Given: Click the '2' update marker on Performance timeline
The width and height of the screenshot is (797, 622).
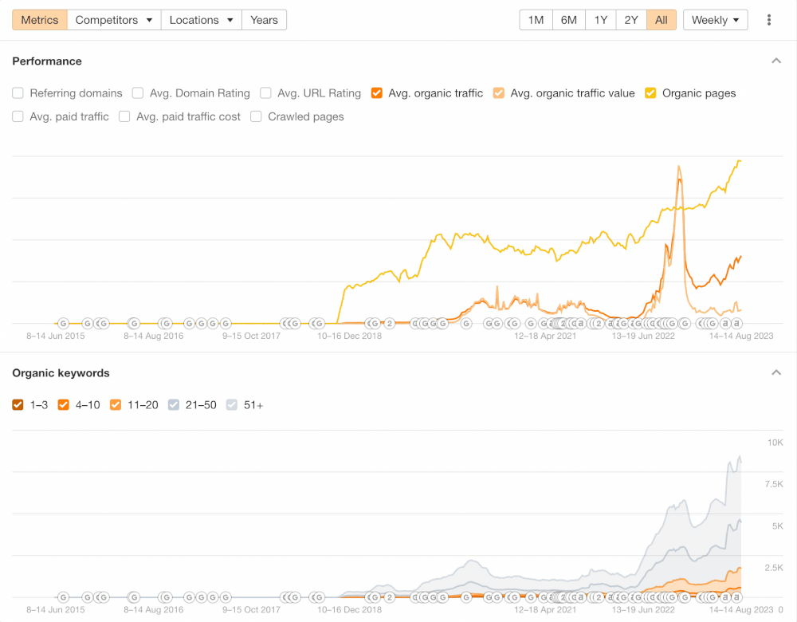Looking at the screenshot, I should 390,324.
